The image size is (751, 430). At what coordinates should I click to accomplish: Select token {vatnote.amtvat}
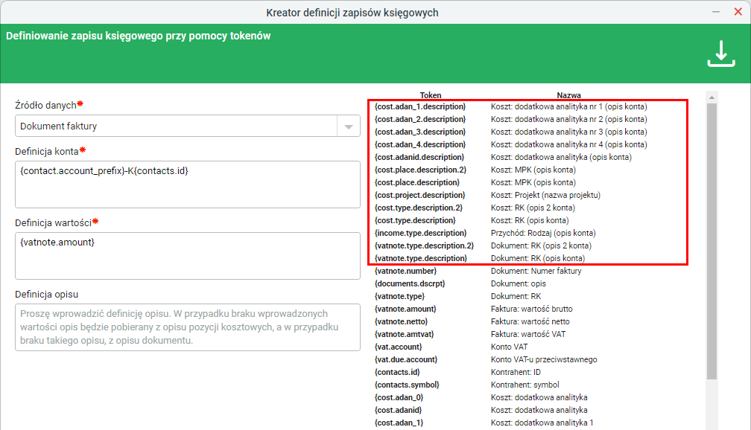405,334
